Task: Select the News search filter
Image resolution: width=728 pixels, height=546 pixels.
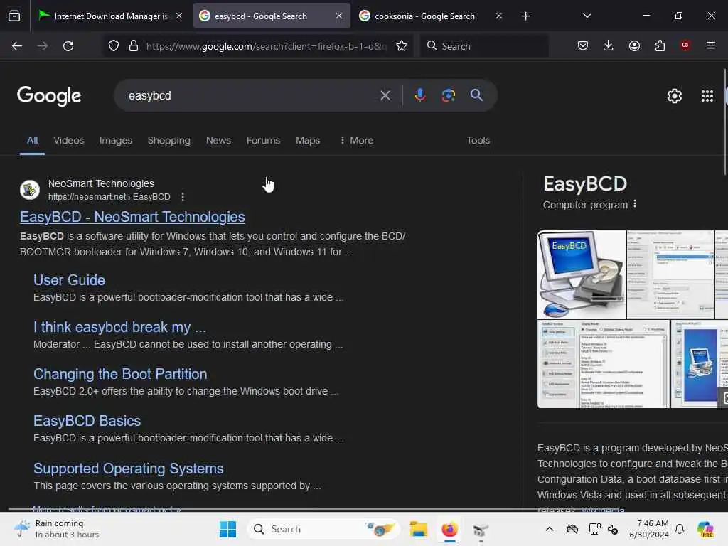Action: pyautogui.click(x=218, y=140)
